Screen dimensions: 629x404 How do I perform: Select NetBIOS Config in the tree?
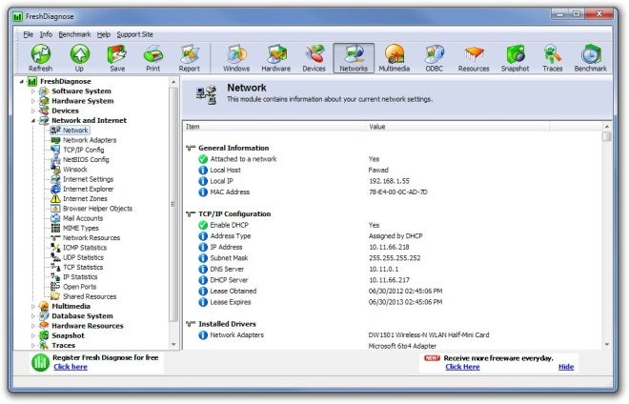(86, 160)
